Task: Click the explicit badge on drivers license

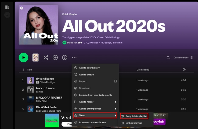Action: 37,82
